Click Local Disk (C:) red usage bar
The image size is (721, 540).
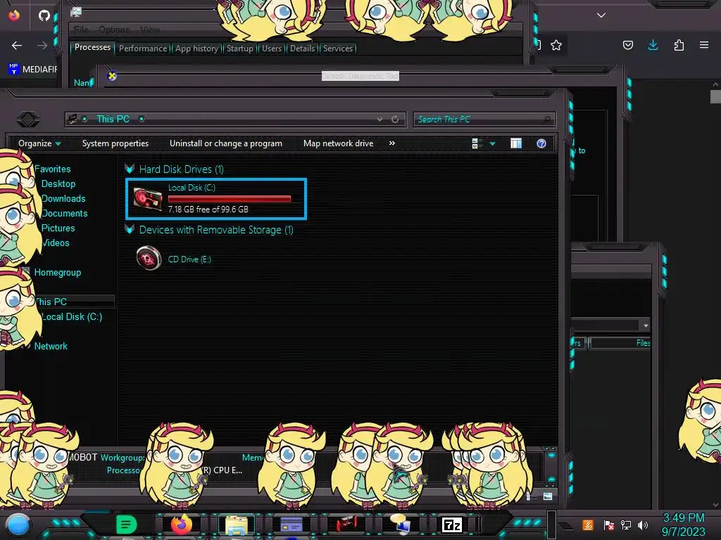point(230,199)
